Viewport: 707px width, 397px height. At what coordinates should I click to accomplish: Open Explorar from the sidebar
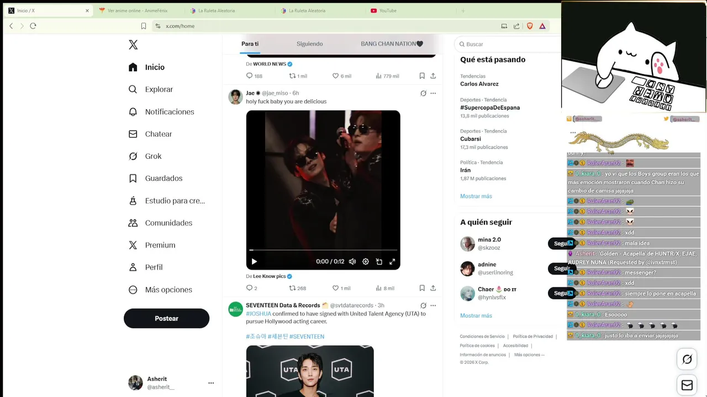click(x=151, y=89)
